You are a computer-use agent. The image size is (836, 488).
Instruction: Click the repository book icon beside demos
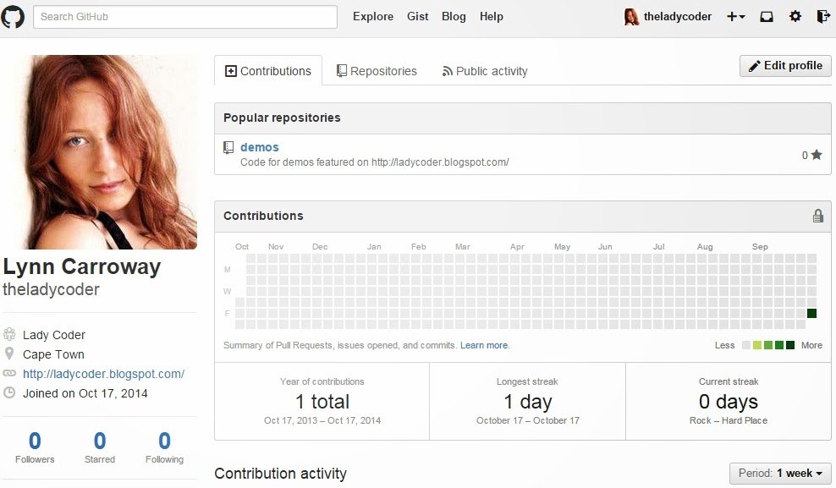[x=228, y=146]
